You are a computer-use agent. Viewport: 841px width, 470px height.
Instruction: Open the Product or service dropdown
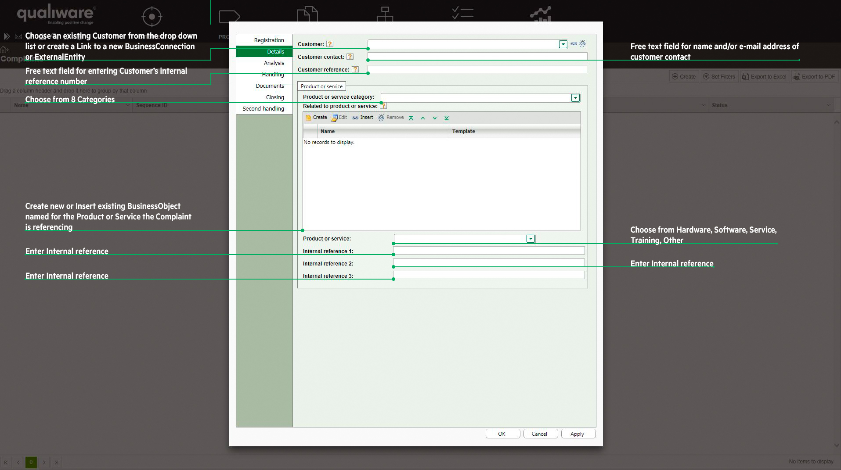[531, 239]
